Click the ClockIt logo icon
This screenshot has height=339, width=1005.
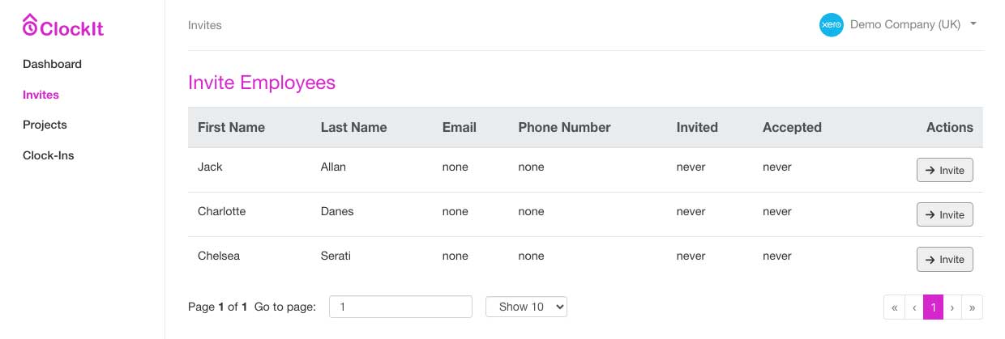pyautogui.click(x=31, y=25)
